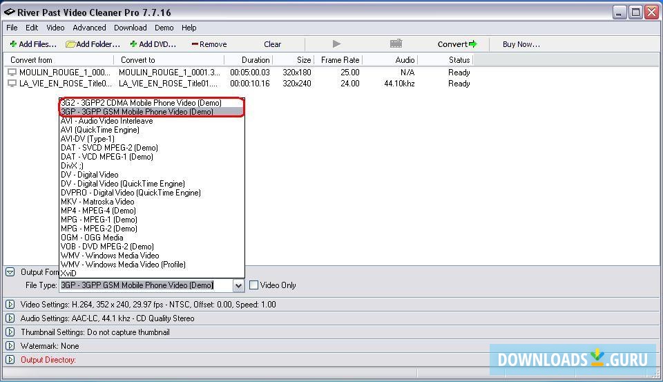Sort by the Convert from column header
Viewport: 663px width, 382px height.
pyautogui.click(x=58, y=60)
